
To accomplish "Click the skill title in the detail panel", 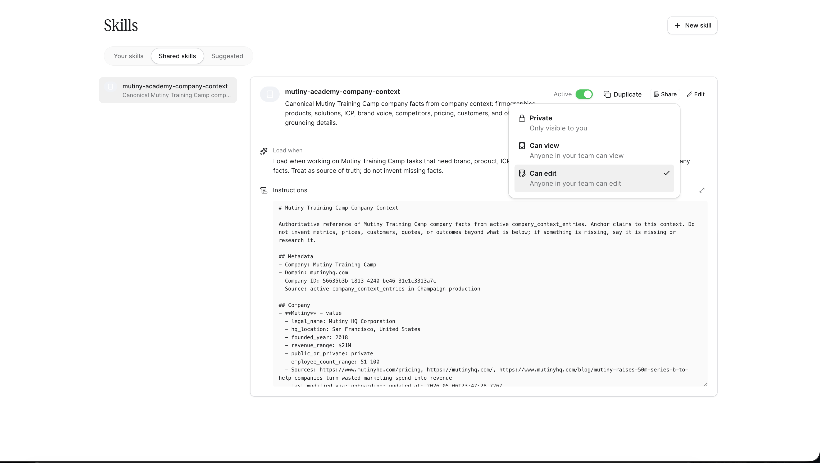I will coord(342,92).
